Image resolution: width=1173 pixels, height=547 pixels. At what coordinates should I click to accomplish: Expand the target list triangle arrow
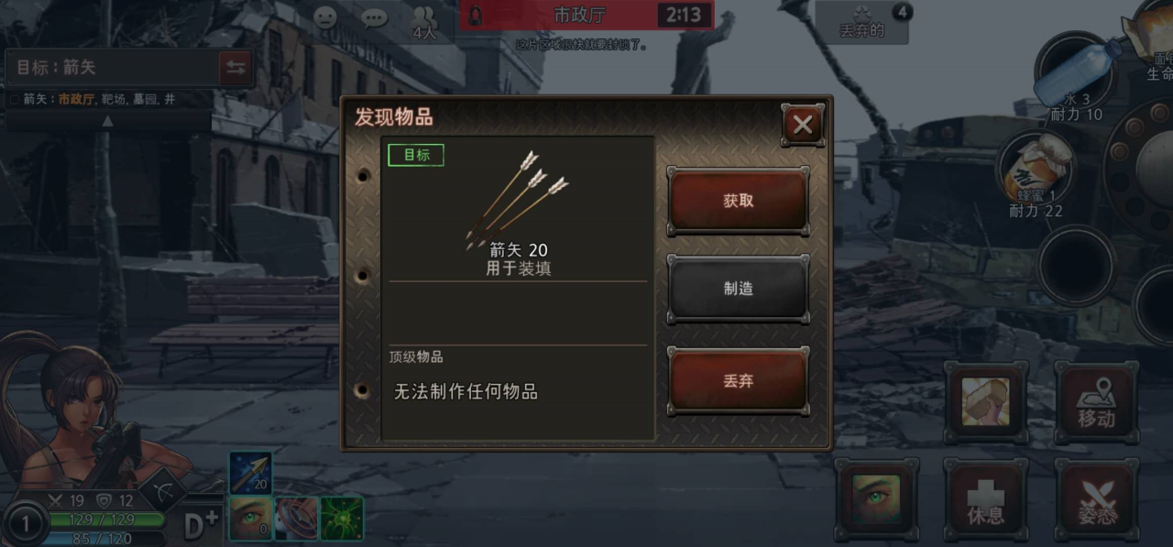tap(107, 120)
